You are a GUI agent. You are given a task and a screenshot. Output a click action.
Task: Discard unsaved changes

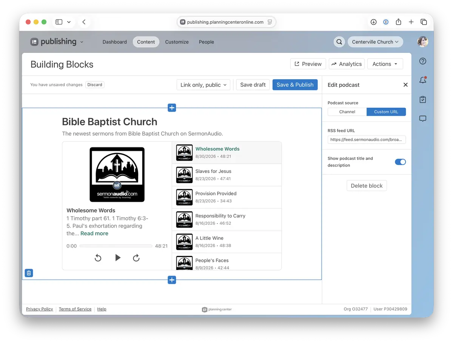click(x=95, y=85)
